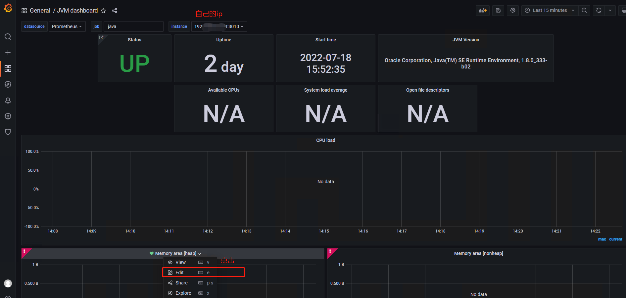Click the N/A value under Available CPUs
The width and height of the screenshot is (626, 298).
[x=224, y=114]
